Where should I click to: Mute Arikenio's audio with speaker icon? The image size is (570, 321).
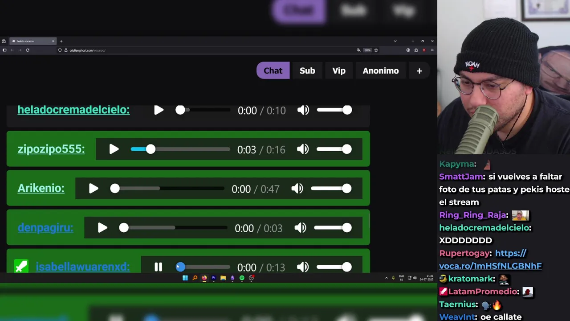(297, 189)
